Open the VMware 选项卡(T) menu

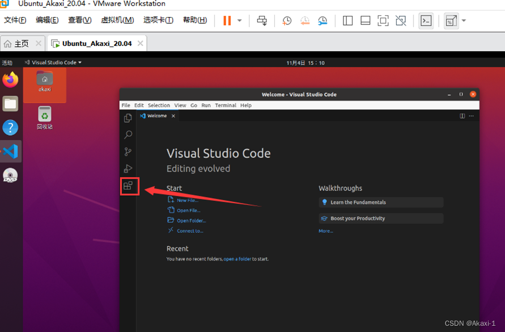pyautogui.click(x=158, y=20)
